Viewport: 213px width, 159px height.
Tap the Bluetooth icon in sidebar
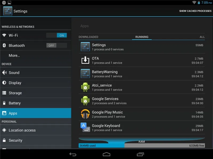(x=4, y=45)
